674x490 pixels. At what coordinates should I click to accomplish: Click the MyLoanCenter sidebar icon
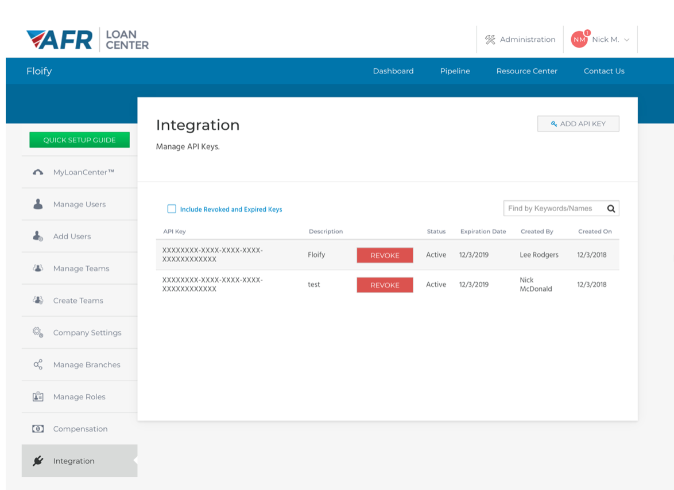click(x=38, y=172)
